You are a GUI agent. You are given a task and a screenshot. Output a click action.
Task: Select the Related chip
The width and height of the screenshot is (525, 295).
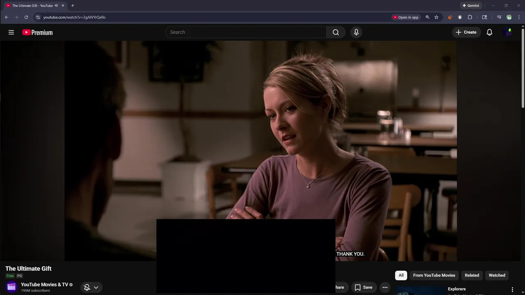pos(472,275)
